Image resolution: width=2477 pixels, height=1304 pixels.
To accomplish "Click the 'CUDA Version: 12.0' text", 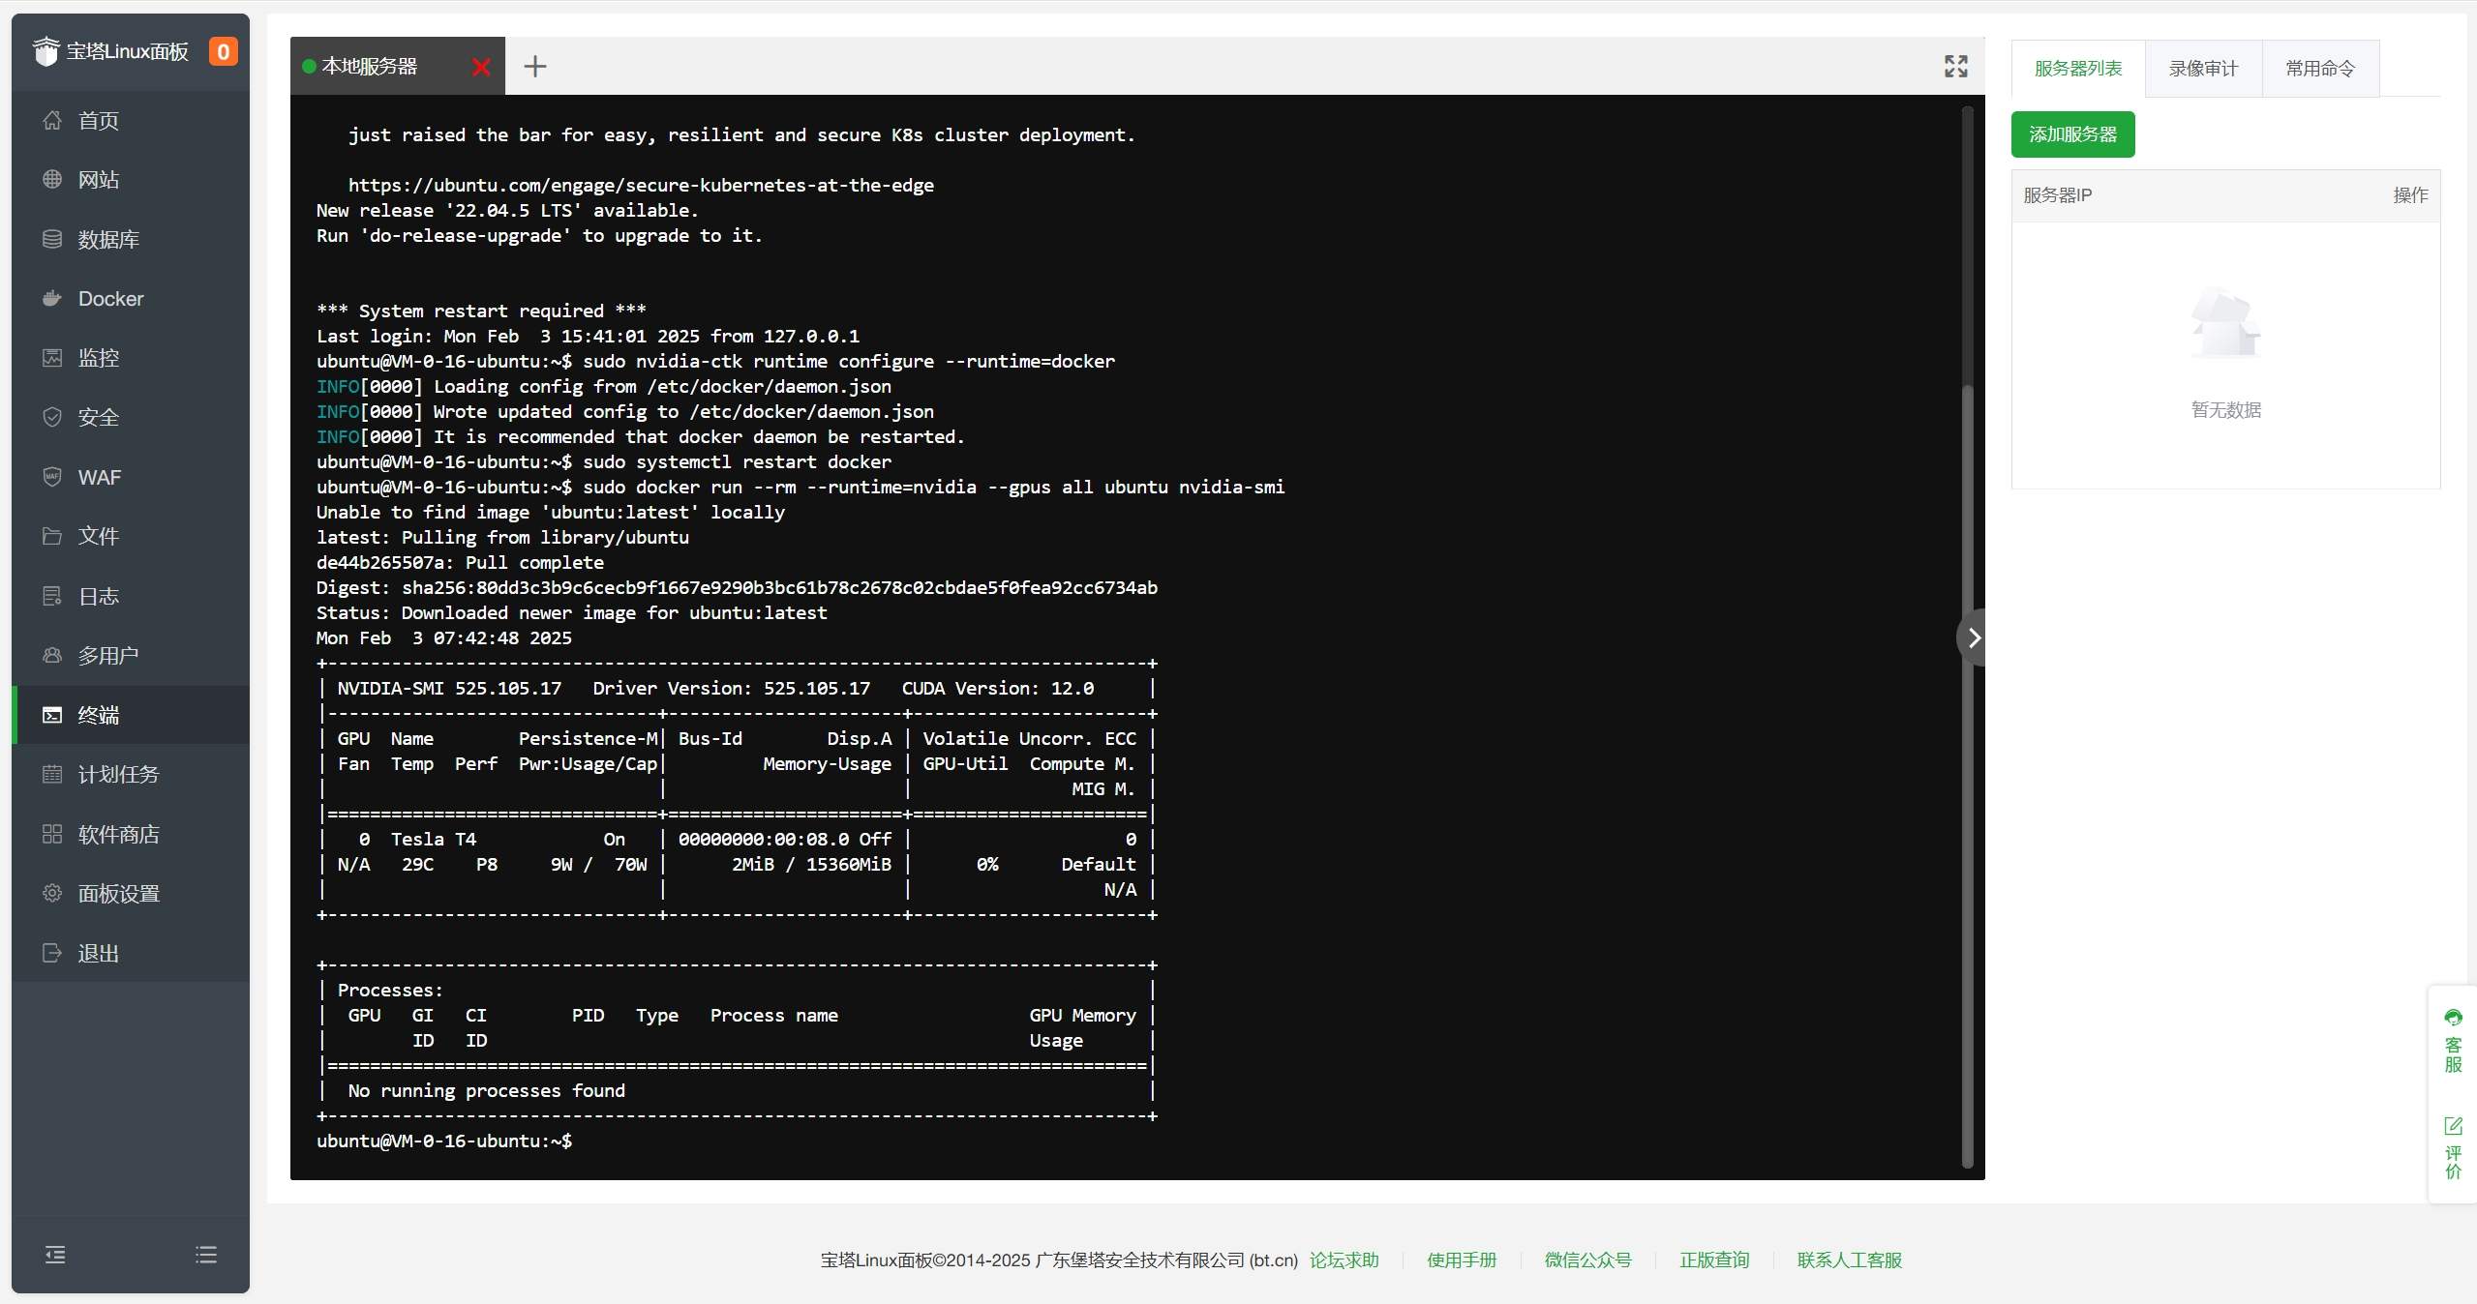I will 998,689.
